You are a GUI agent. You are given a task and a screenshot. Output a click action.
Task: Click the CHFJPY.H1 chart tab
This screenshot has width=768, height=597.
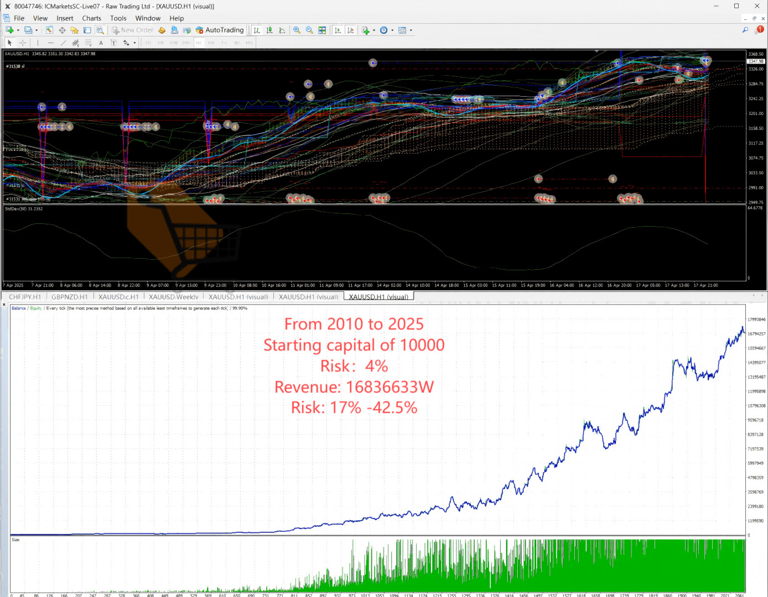click(24, 297)
